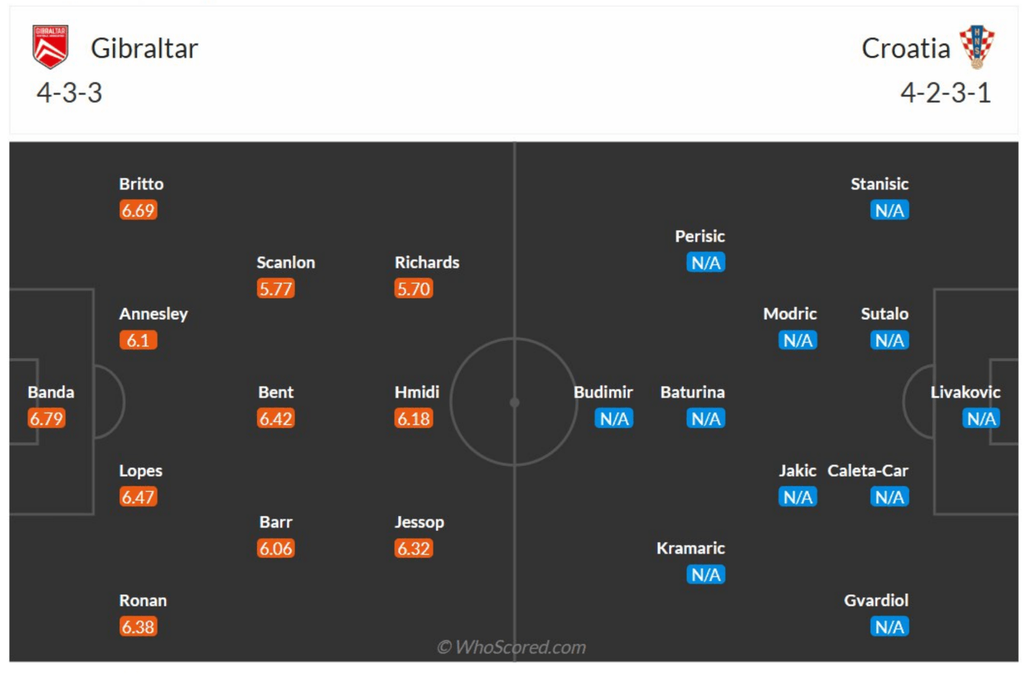Screen dimensions: 1035x674
Task: Select Ronan's 6.38 rating badge
Action: click(138, 627)
